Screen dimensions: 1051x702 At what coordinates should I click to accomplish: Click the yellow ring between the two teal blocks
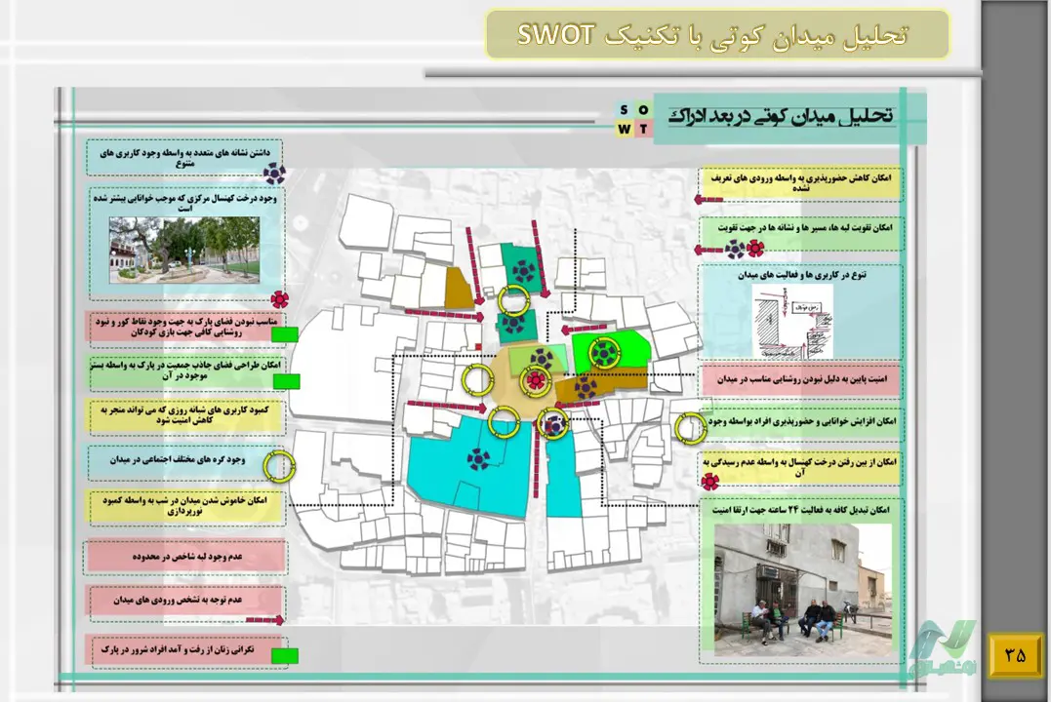[514, 298]
